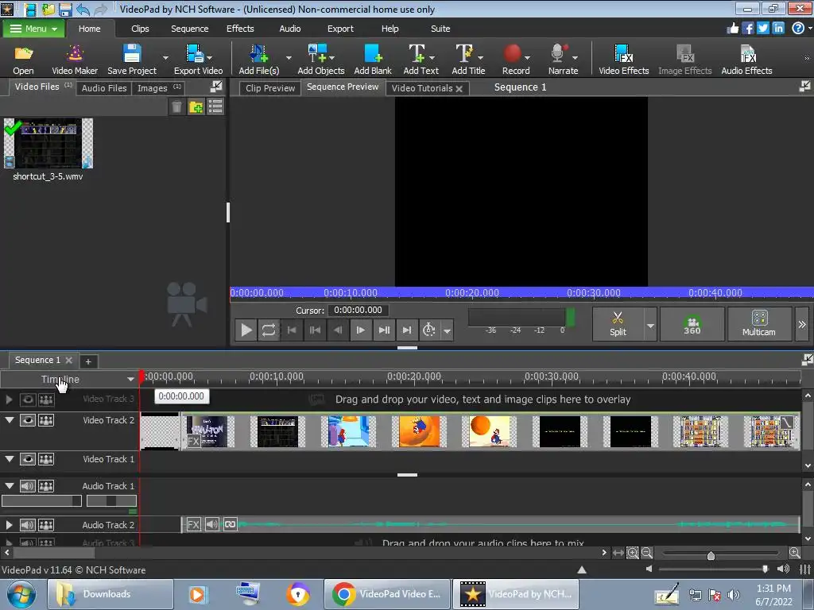Open the Audio Effects panel
Screen dimensions: 814x610
(746, 60)
